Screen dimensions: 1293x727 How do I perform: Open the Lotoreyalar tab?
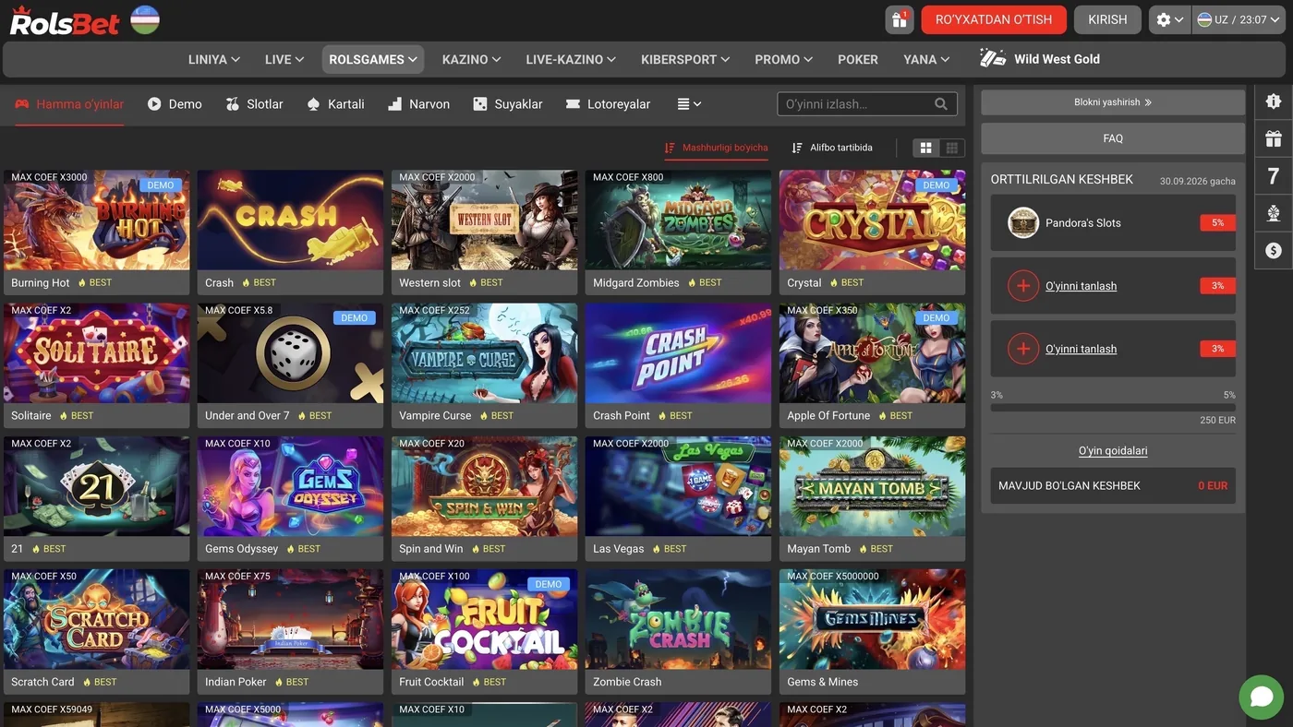point(608,104)
